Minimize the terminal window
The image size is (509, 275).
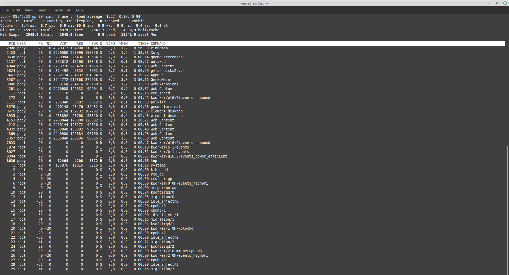coord(489,3)
